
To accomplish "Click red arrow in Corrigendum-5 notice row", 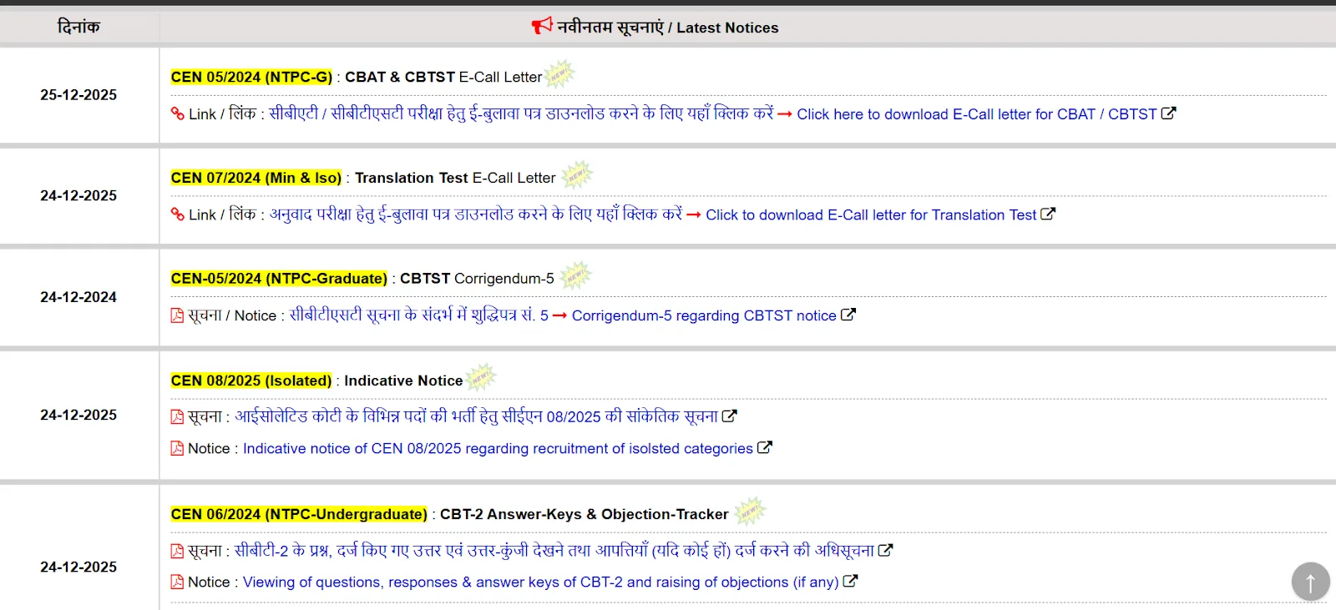I will (559, 316).
